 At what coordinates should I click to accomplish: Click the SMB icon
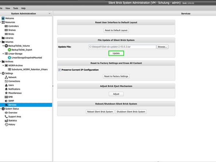(x=6, y=97)
